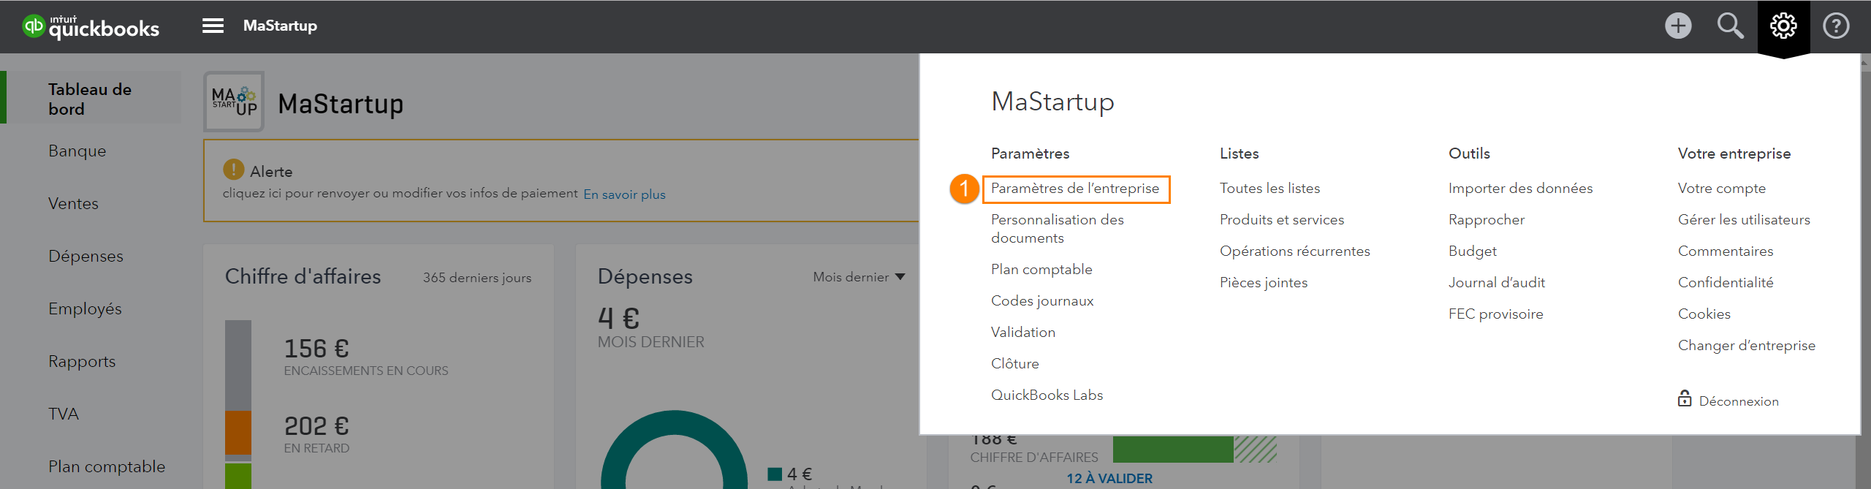This screenshot has width=1871, height=489.
Task: Click the orange alert warning icon
Action: pos(233,170)
